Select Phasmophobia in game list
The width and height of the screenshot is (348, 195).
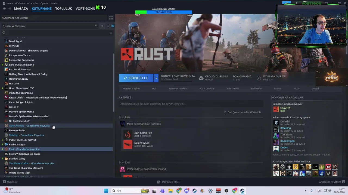pos(57,131)
